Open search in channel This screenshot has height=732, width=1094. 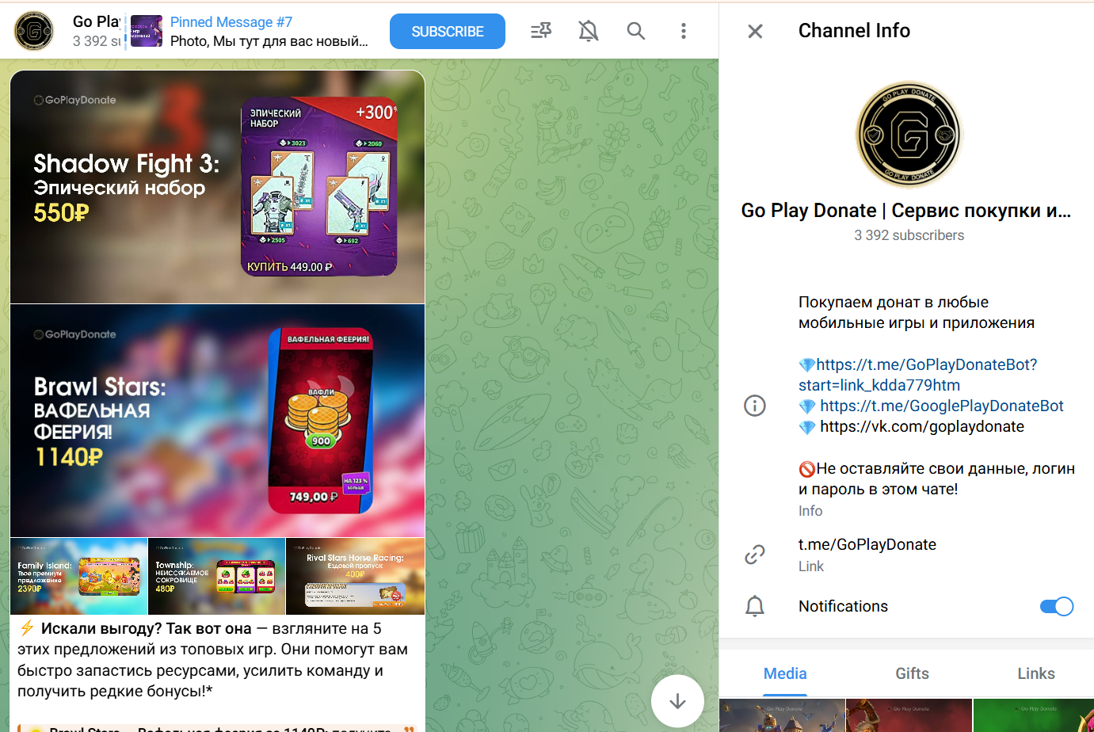point(635,31)
